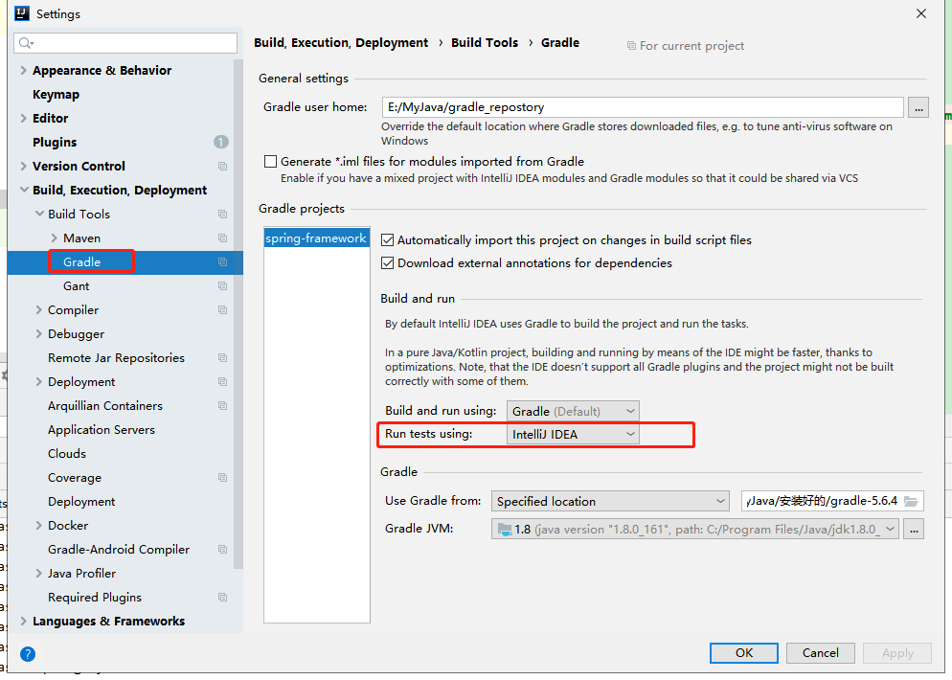Screen dimensions: 952x680
Task: Open the Use Gradle from dropdown
Action: click(610, 502)
